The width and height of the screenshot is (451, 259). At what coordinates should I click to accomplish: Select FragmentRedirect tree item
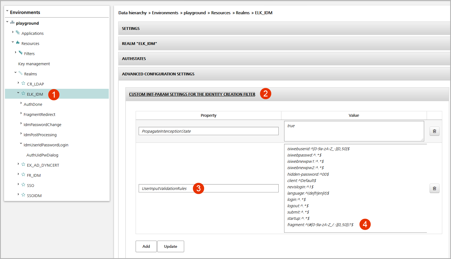[39, 115]
